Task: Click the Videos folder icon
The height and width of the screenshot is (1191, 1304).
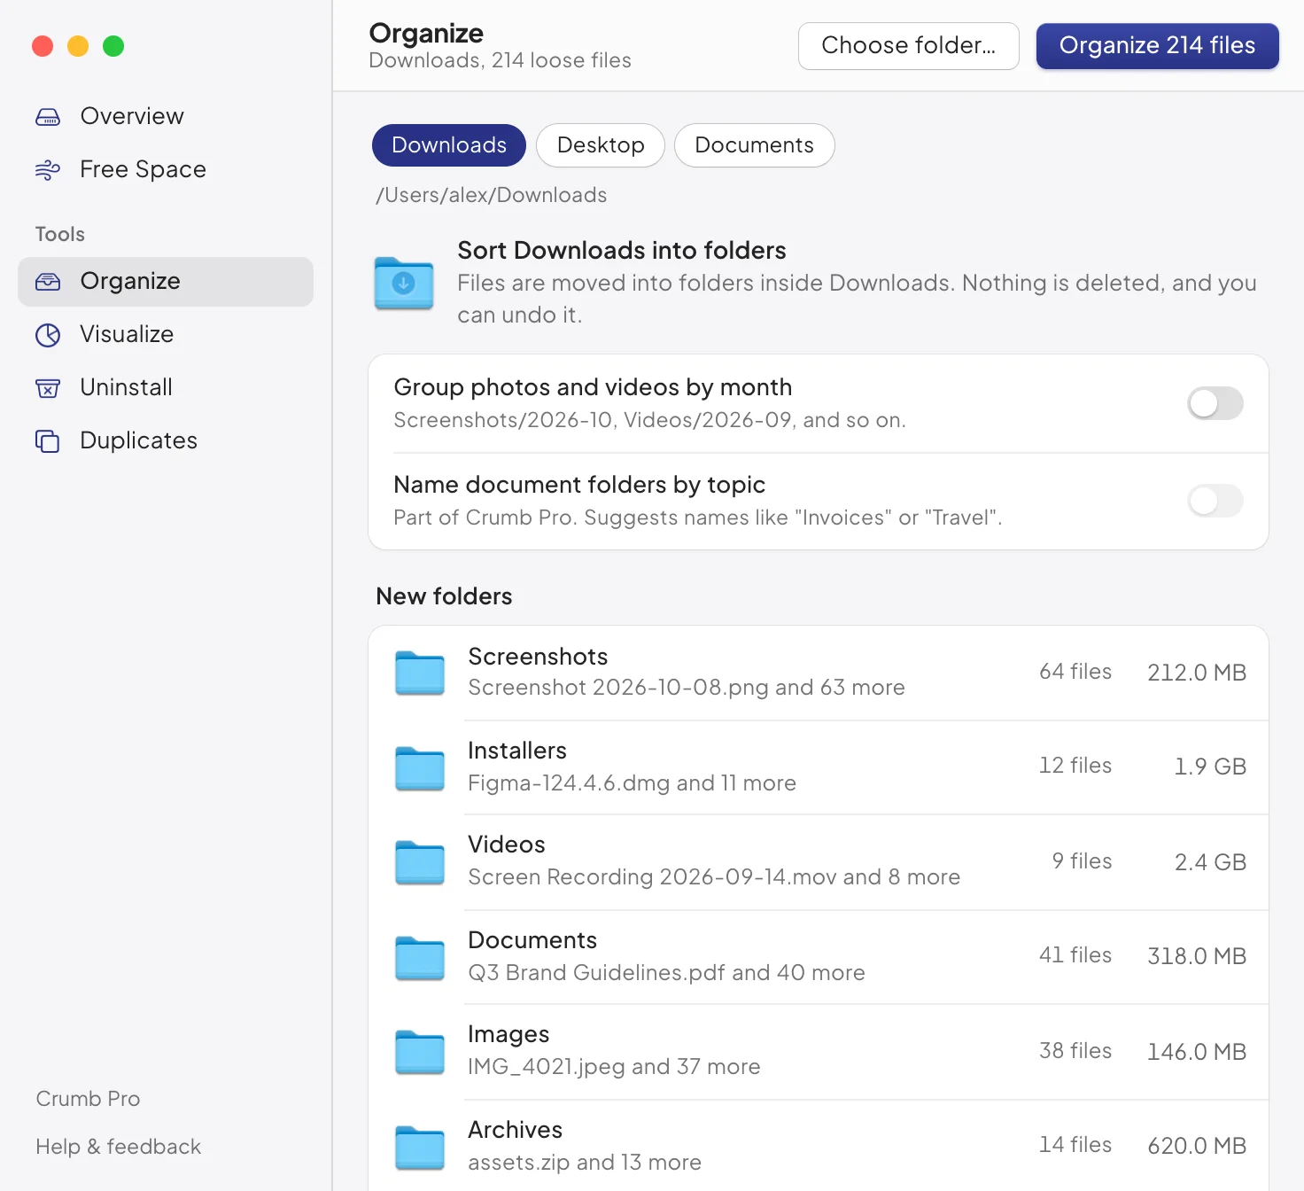Action: click(420, 862)
